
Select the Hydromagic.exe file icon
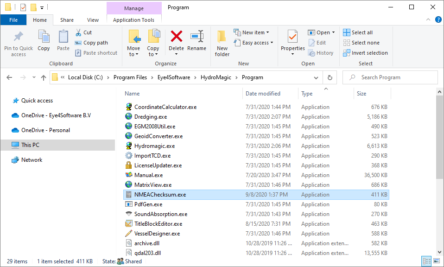(128, 146)
